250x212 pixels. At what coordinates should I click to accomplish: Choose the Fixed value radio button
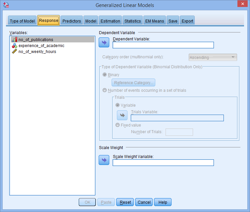pyautogui.click(x=118, y=125)
